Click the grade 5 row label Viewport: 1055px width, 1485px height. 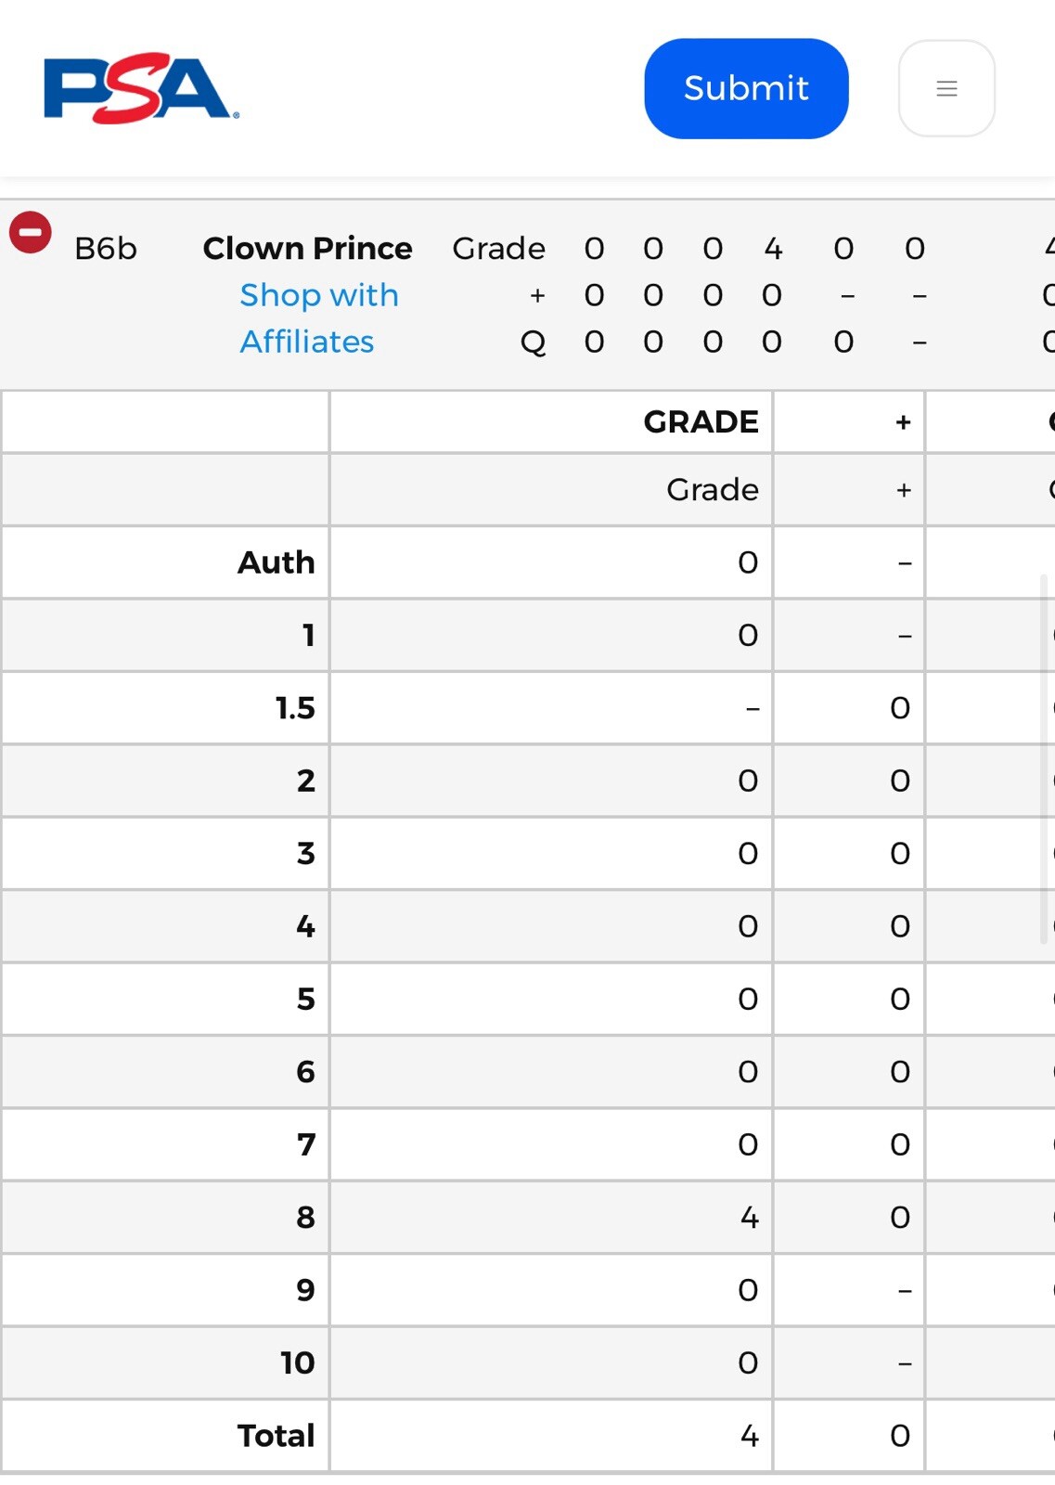coord(305,999)
